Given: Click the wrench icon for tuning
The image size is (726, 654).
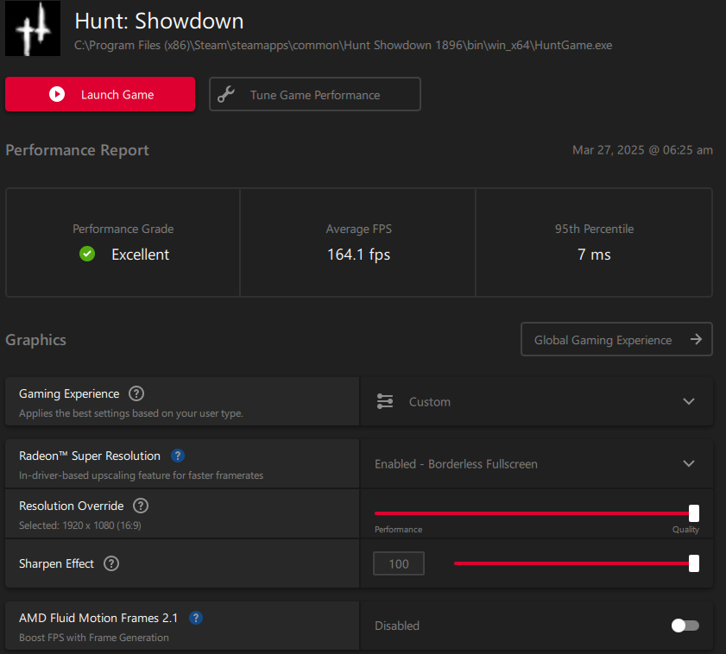Looking at the screenshot, I should tap(226, 94).
